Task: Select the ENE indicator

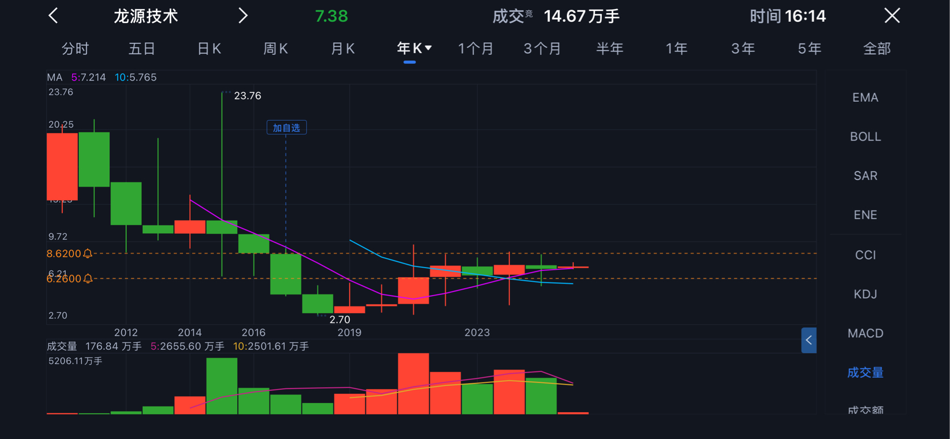Action: tap(865, 215)
